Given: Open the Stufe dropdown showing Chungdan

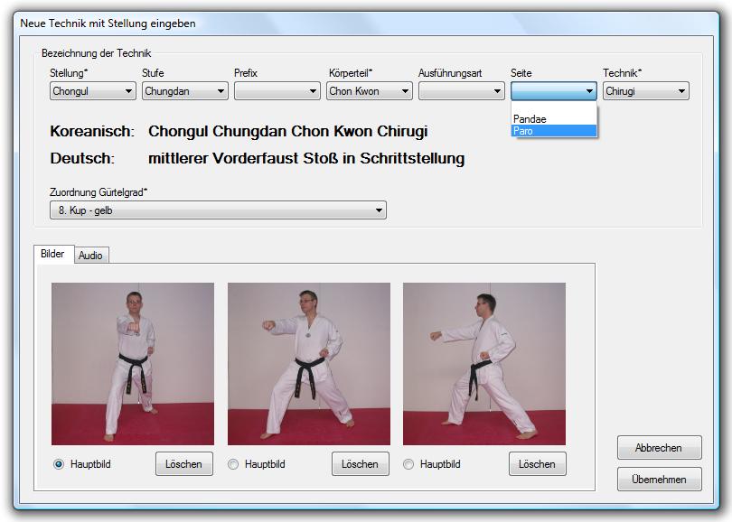Looking at the screenshot, I should 185,91.
